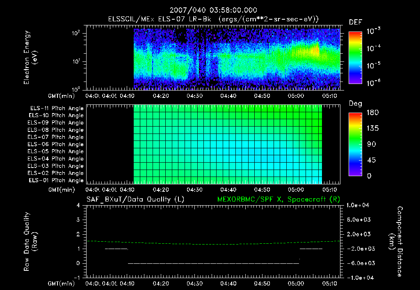
Task: Select the ELS-05 Pitch Angle label
Action: click(x=55, y=152)
